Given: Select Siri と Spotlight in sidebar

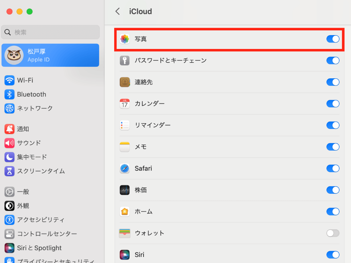Looking at the screenshot, I should 39,248.
